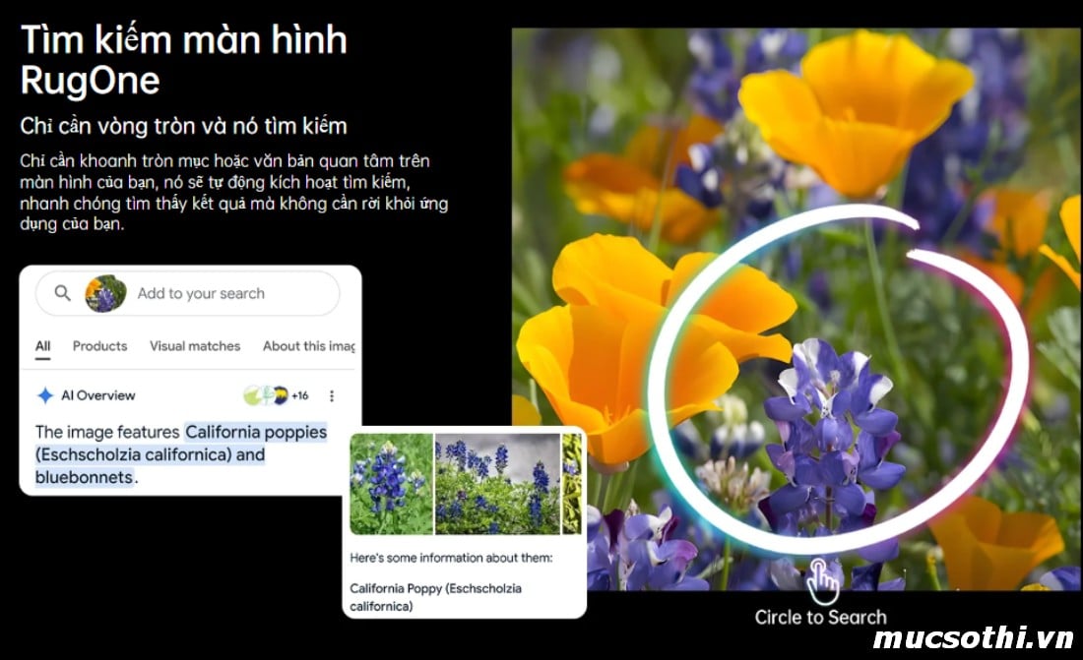
Task: Click the magnifying glass search icon
Action: pyautogui.click(x=63, y=293)
